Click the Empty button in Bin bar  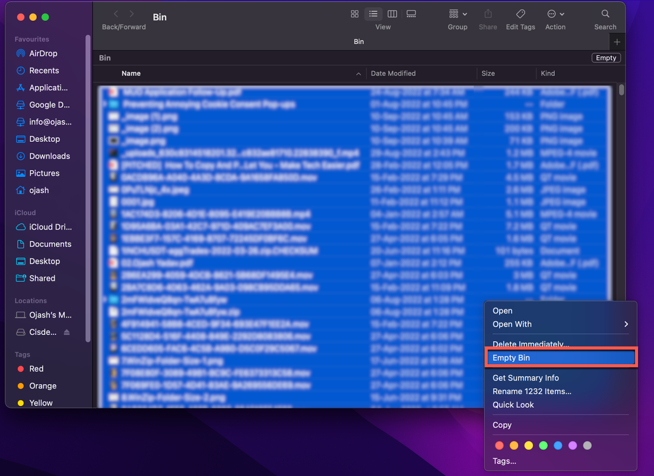(606, 58)
